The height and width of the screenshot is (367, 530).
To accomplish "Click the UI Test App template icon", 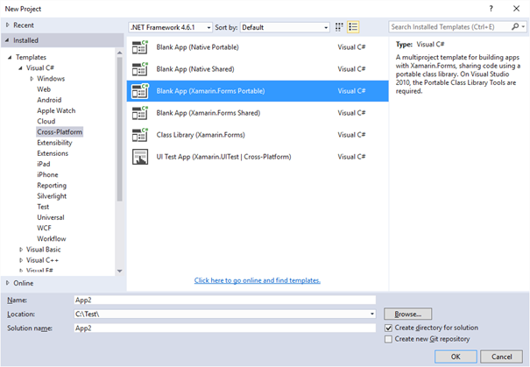I will click(140, 157).
